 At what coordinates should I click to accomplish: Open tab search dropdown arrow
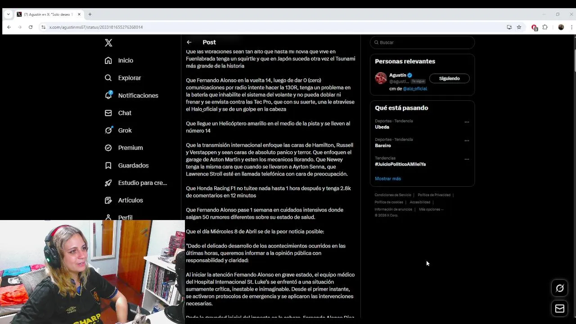(8, 14)
